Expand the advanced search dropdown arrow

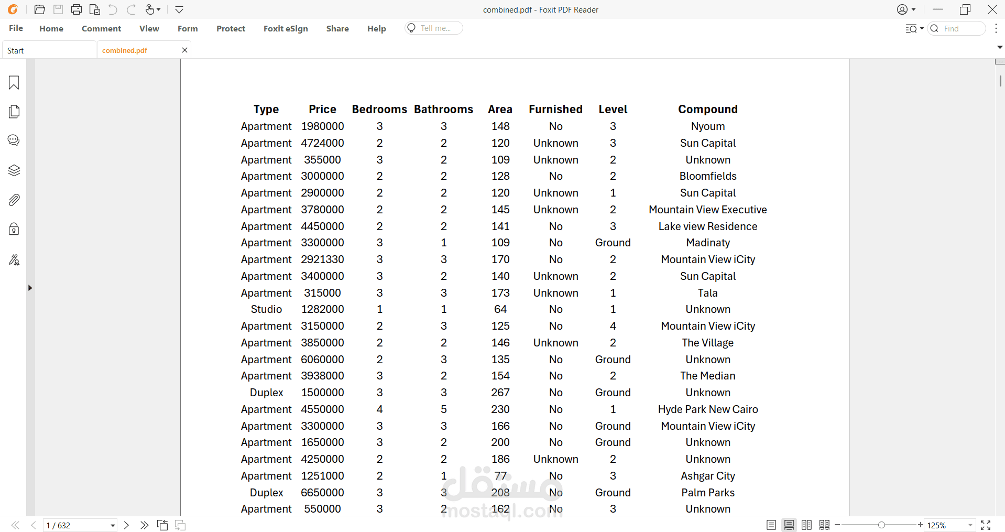[x=922, y=28]
